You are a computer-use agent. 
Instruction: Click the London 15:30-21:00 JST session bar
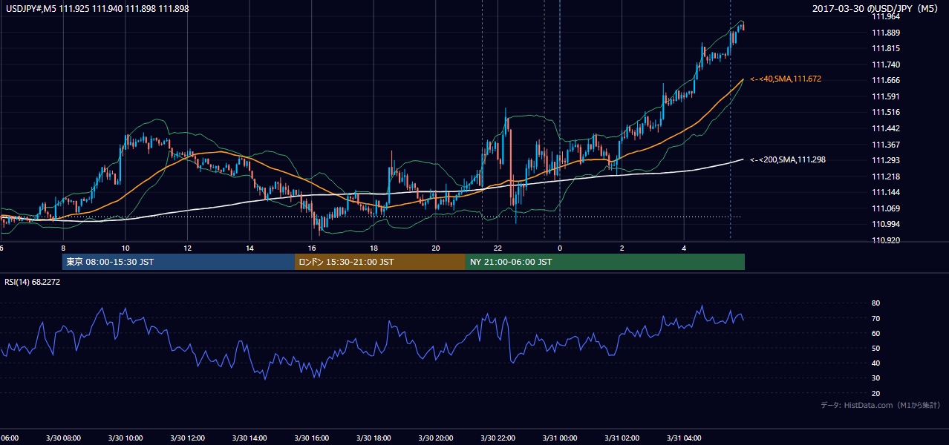380,262
